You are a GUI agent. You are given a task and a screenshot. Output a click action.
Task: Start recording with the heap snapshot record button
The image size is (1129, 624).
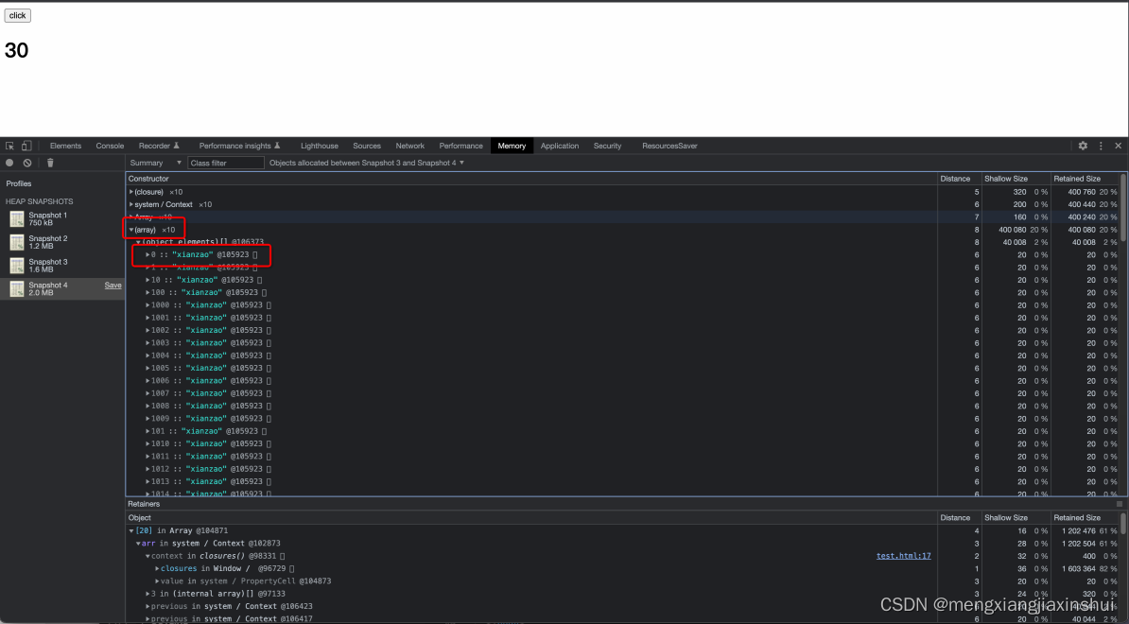pos(9,163)
